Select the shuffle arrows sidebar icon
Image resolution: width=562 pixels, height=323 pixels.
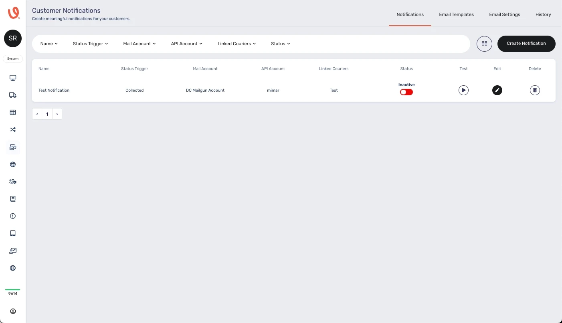[x=13, y=129]
